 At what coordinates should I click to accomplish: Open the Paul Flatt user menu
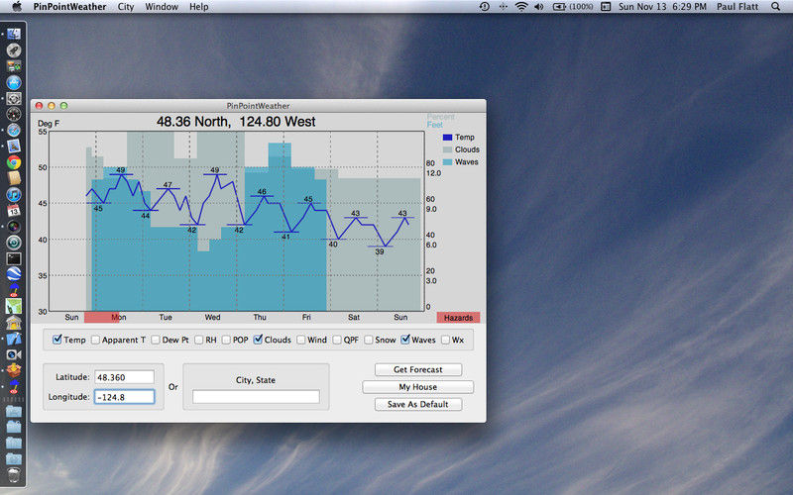737,7
